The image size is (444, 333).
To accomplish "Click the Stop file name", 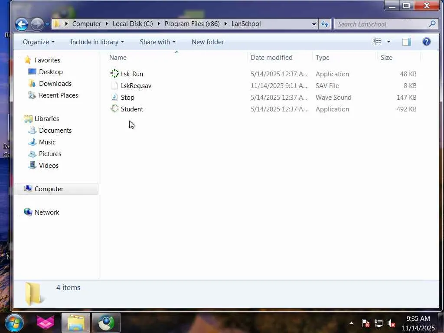I will tap(127, 98).
